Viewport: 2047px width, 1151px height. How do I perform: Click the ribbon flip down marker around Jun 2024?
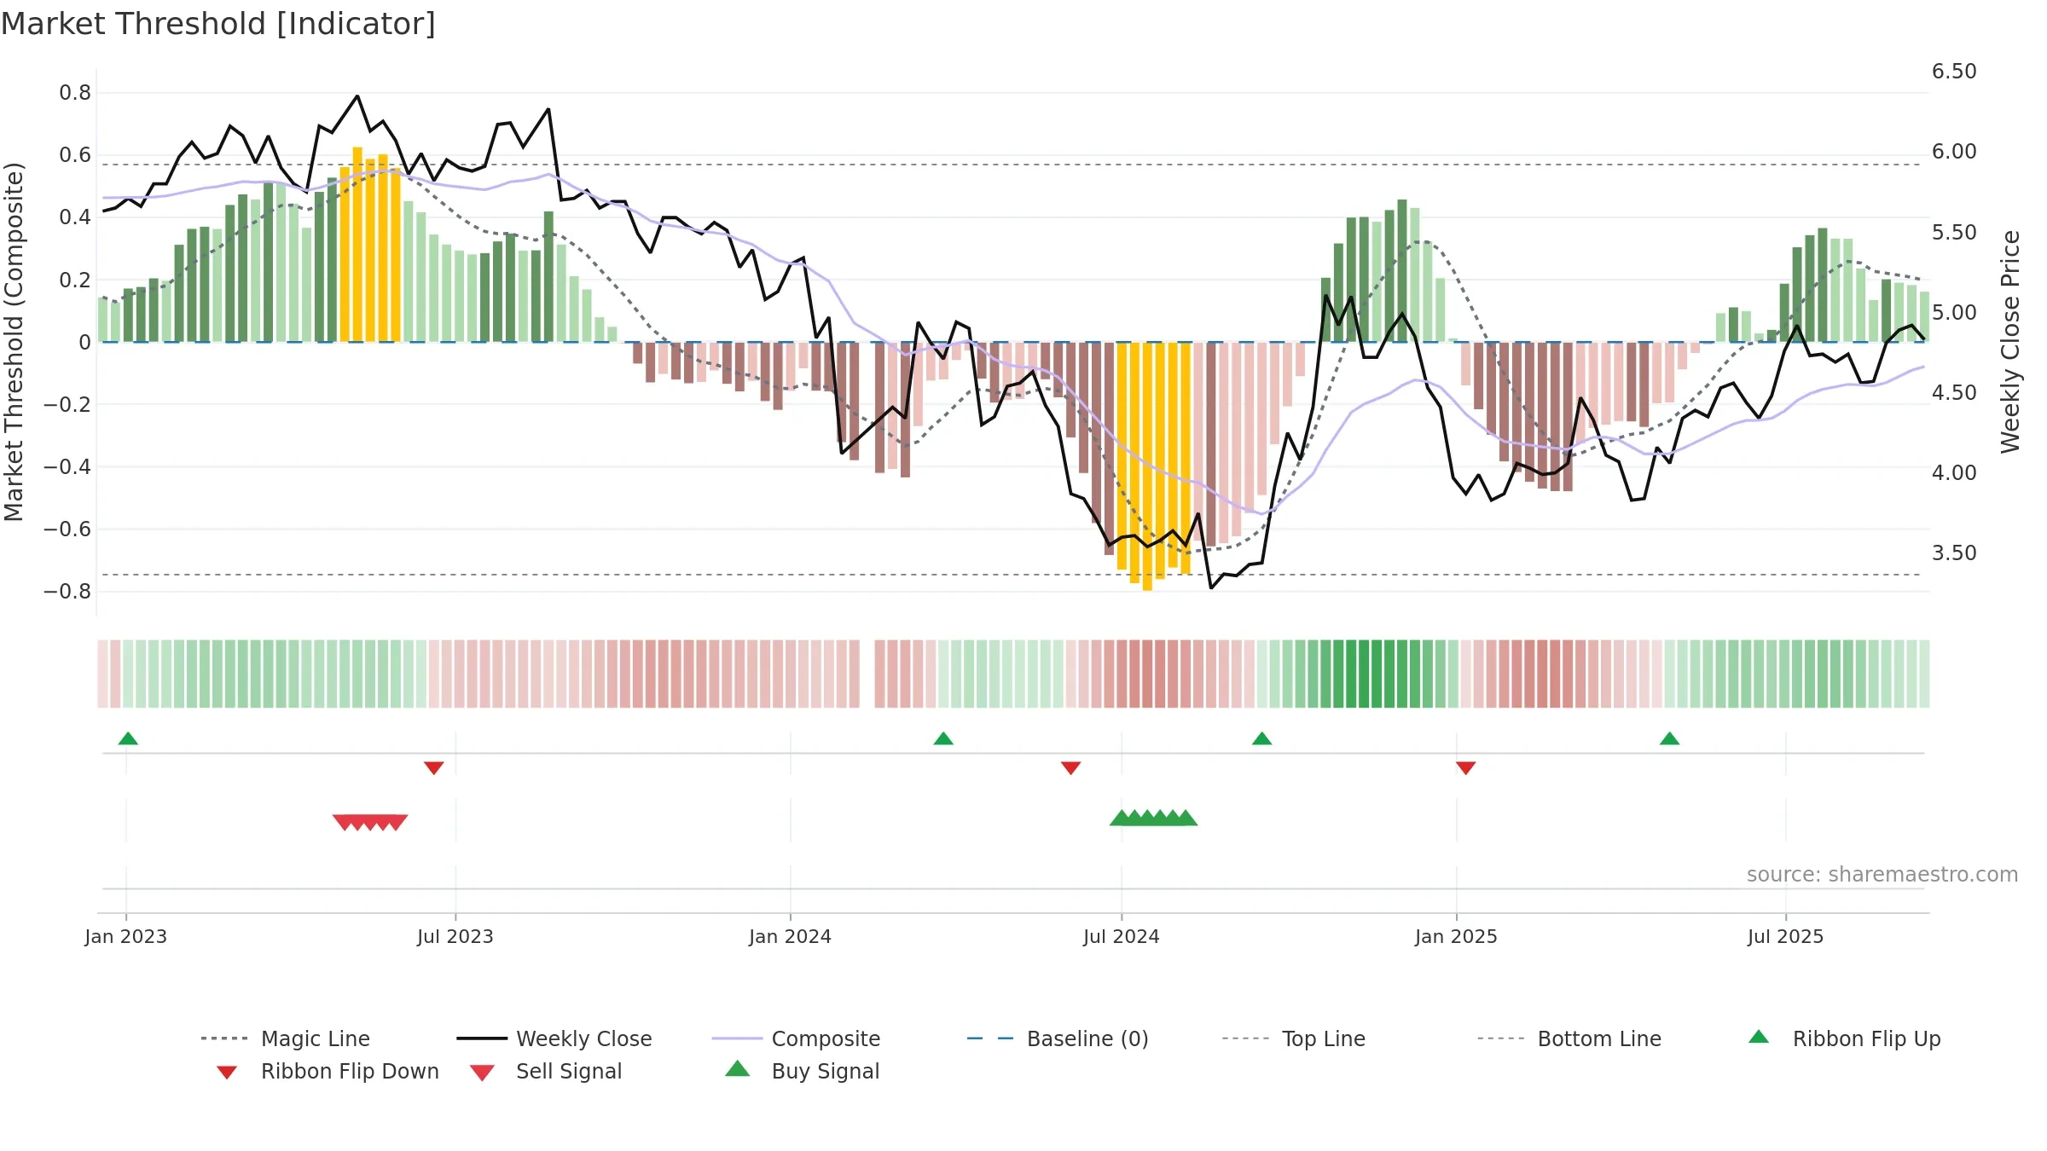pyautogui.click(x=1071, y=768)
